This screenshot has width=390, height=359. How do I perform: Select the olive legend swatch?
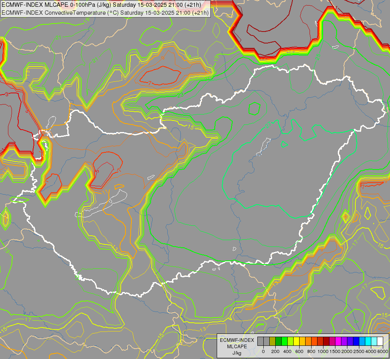pos(272,341)
